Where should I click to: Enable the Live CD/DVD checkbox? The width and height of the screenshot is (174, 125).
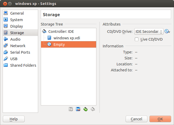tap(136, 39)
